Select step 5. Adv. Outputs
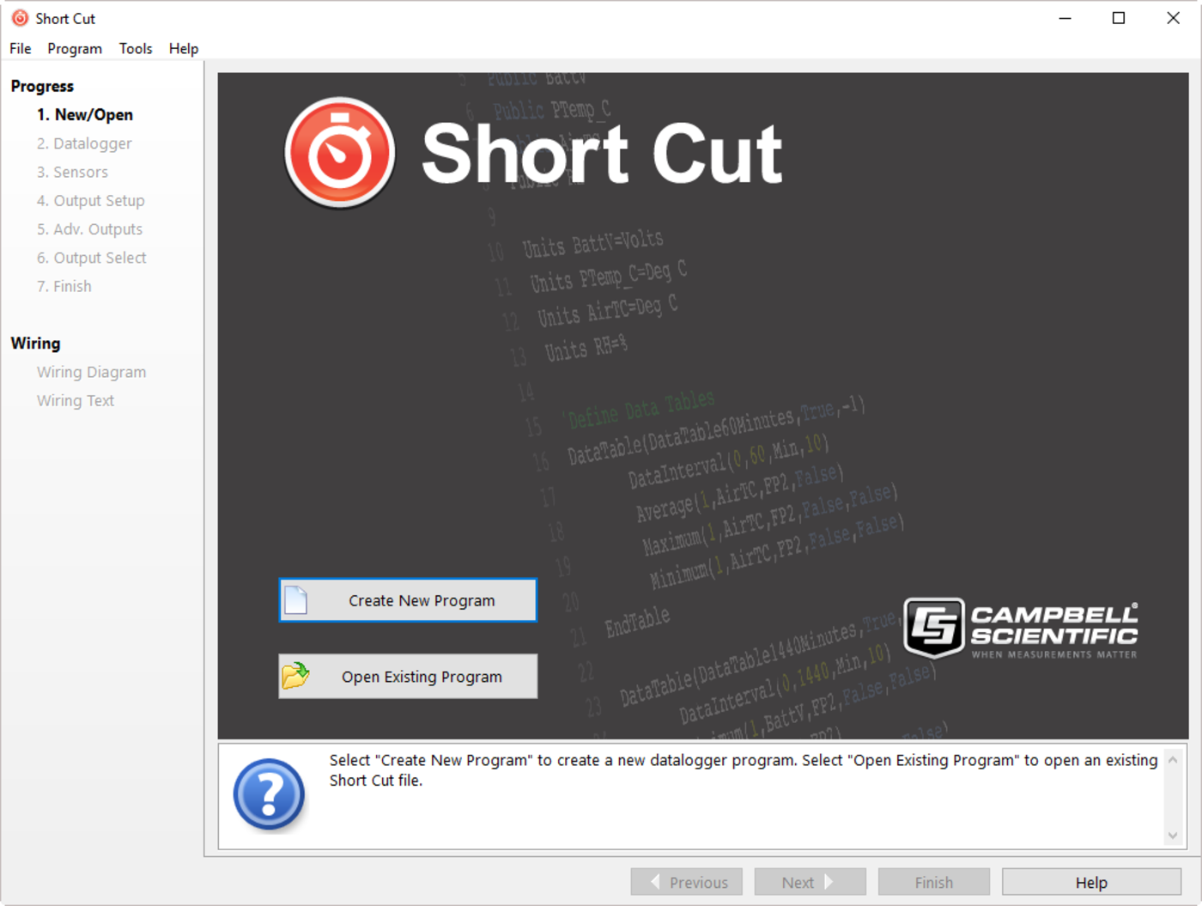 click(89, 229)
